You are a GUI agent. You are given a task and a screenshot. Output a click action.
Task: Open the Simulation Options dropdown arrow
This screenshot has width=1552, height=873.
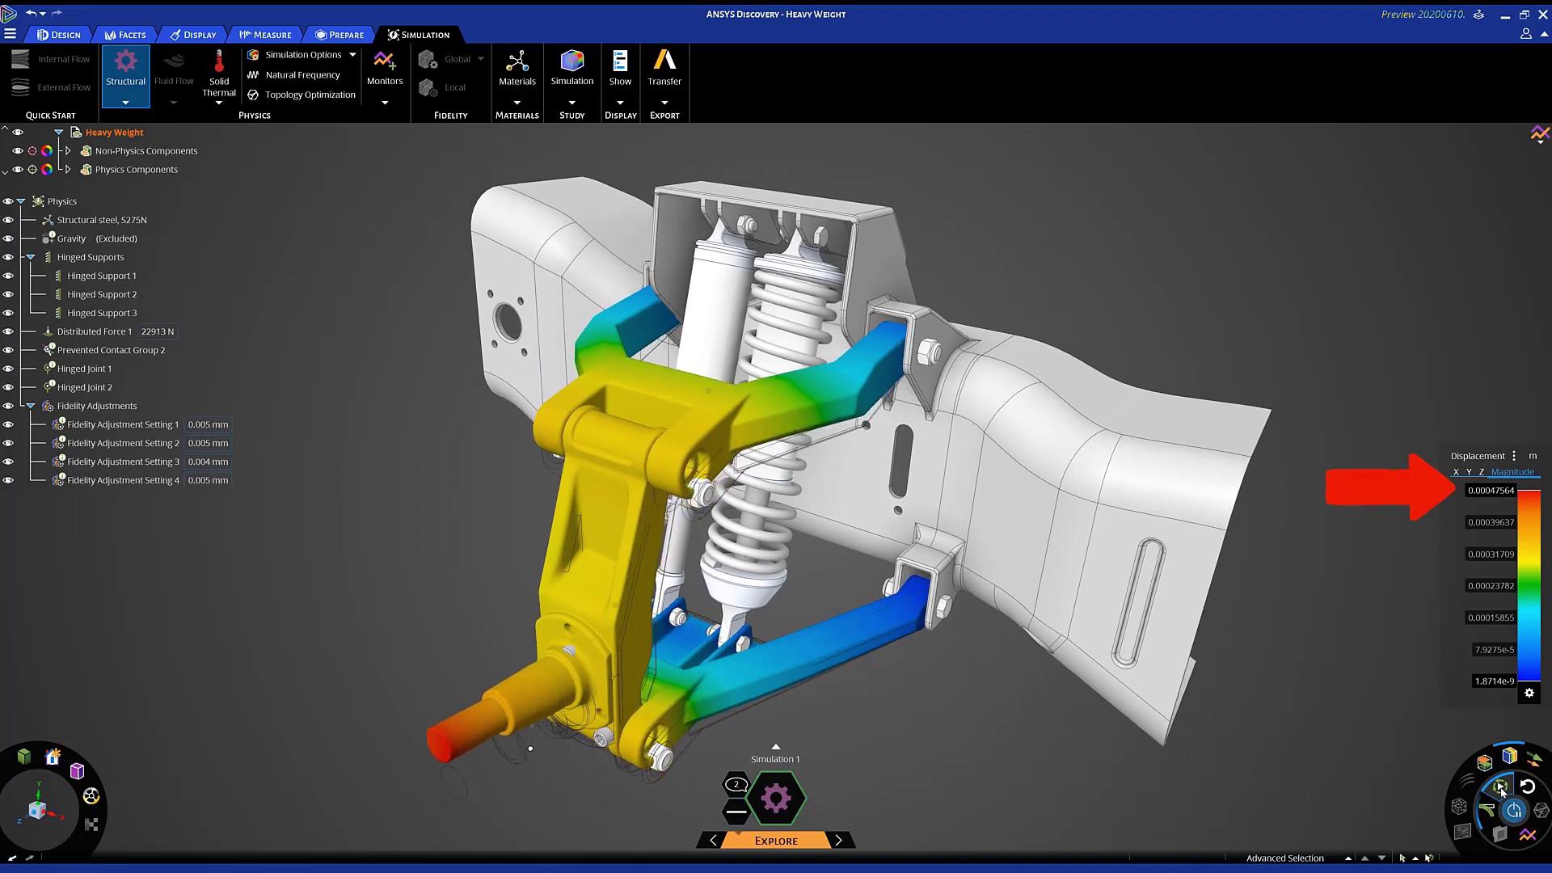pyautogui.click(x=352, y=55)
